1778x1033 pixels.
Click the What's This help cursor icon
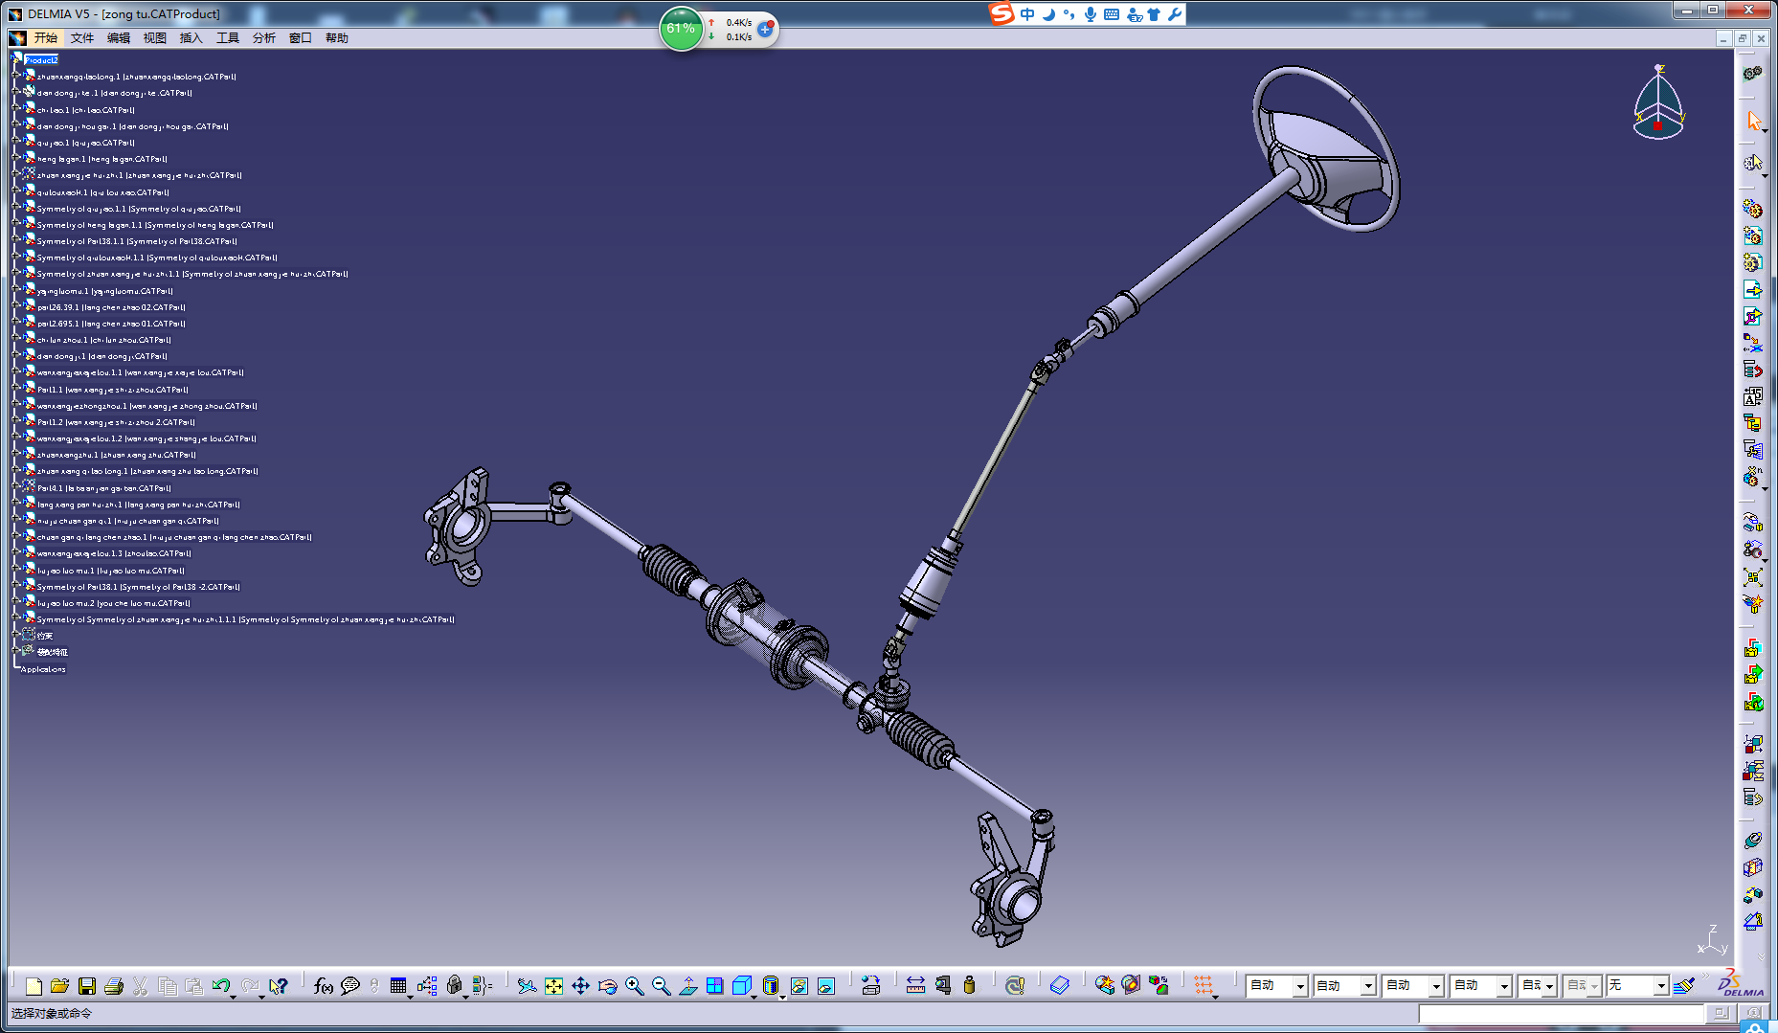tap(279, 985)
